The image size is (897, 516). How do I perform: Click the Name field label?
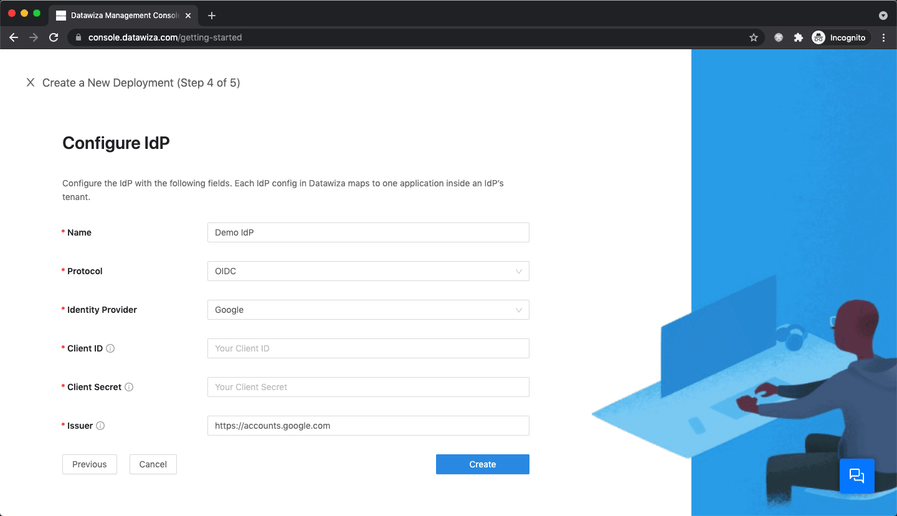click(79, 232)
